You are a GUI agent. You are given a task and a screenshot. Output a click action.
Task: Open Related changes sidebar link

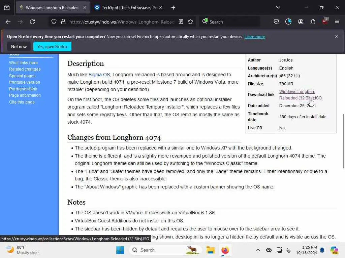[x=25, y=69]
